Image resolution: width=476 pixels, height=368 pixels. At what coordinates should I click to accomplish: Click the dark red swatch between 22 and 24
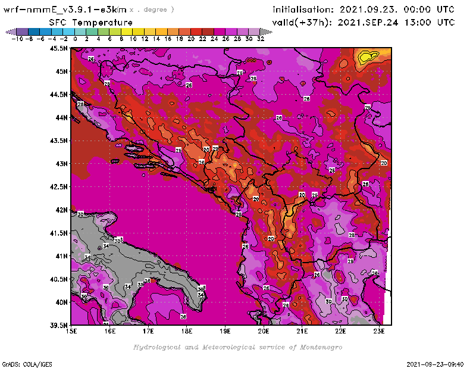[208, 32]
